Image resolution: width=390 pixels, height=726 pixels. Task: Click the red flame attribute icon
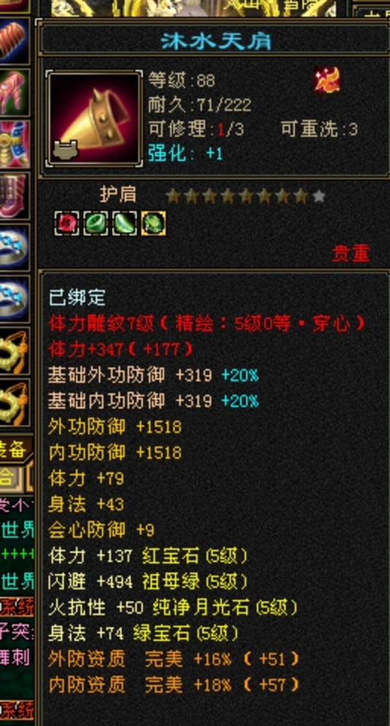[x=327, y=80]
